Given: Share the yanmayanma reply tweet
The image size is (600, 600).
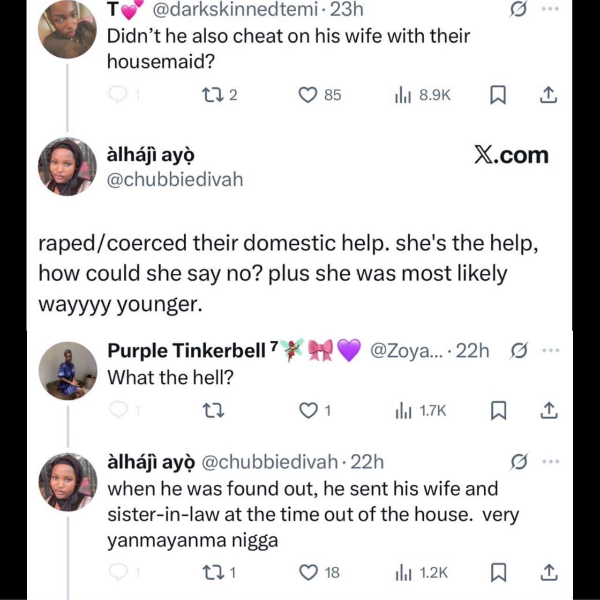Looking at the screenshot, I should tap(548, 572).
